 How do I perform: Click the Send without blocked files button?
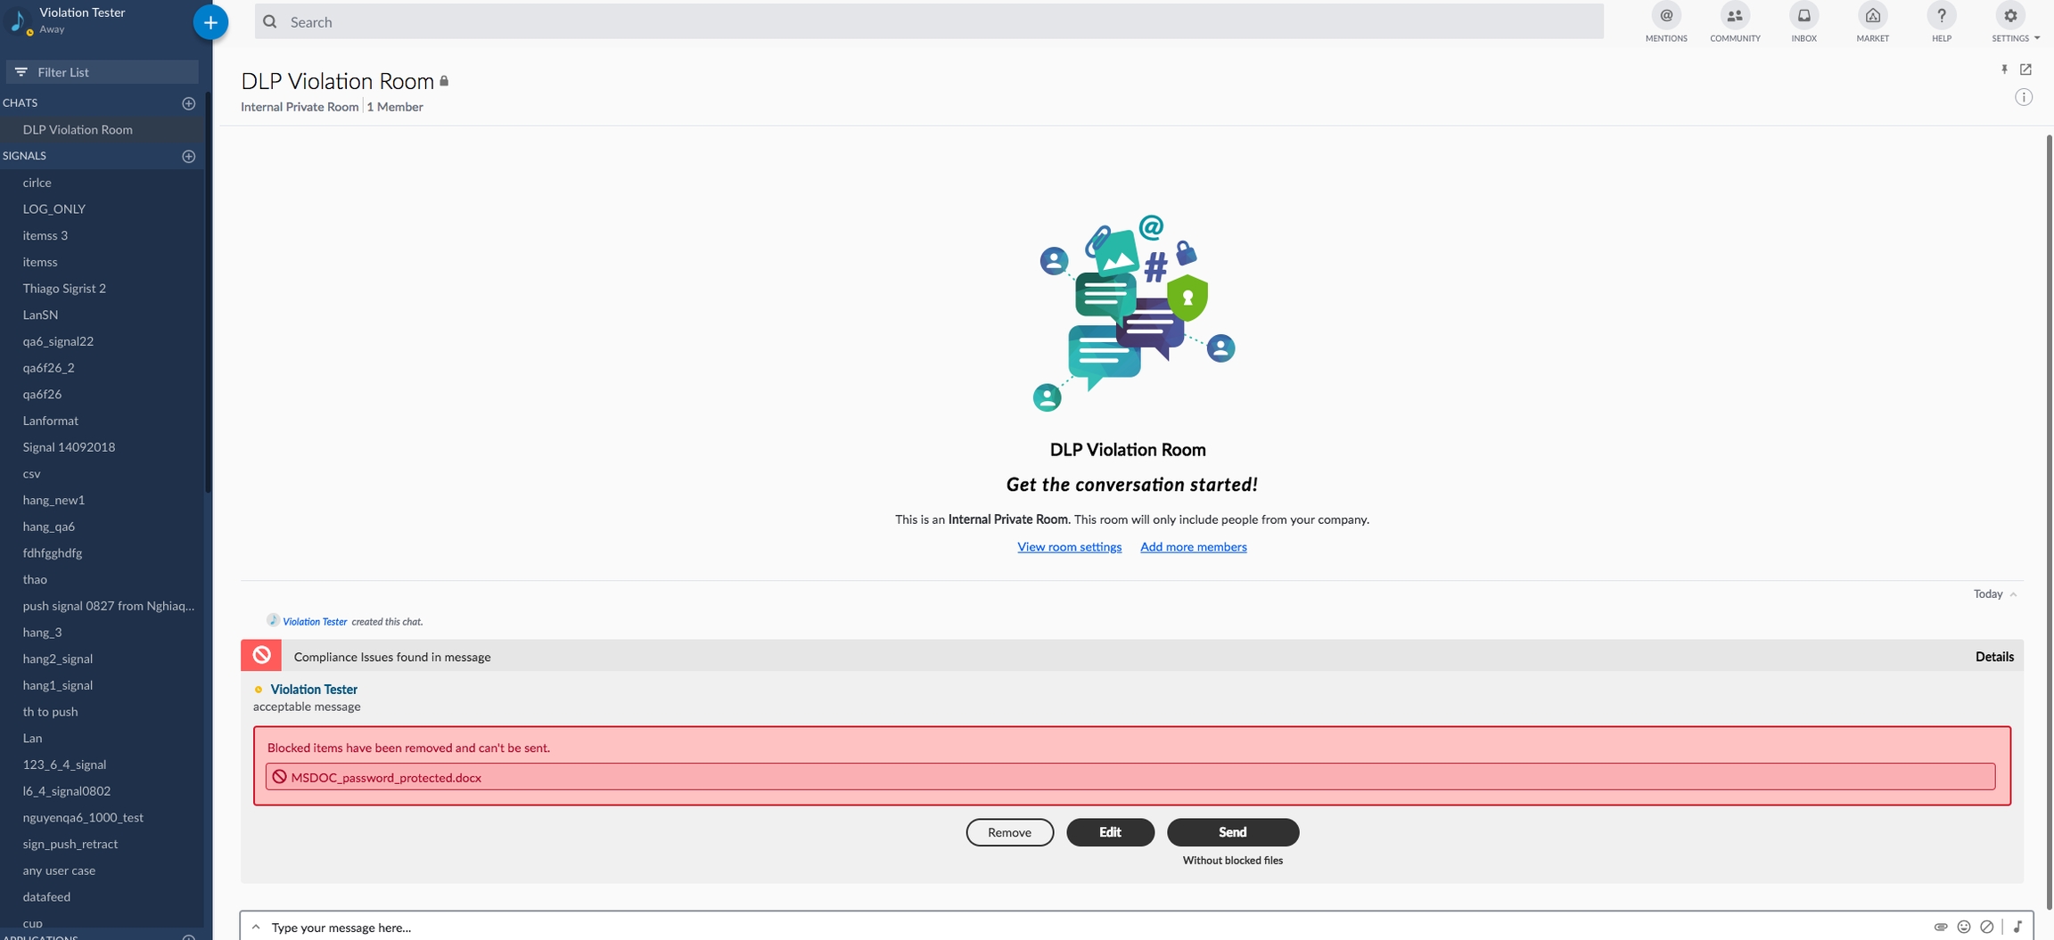click(x=1232, y=831)
